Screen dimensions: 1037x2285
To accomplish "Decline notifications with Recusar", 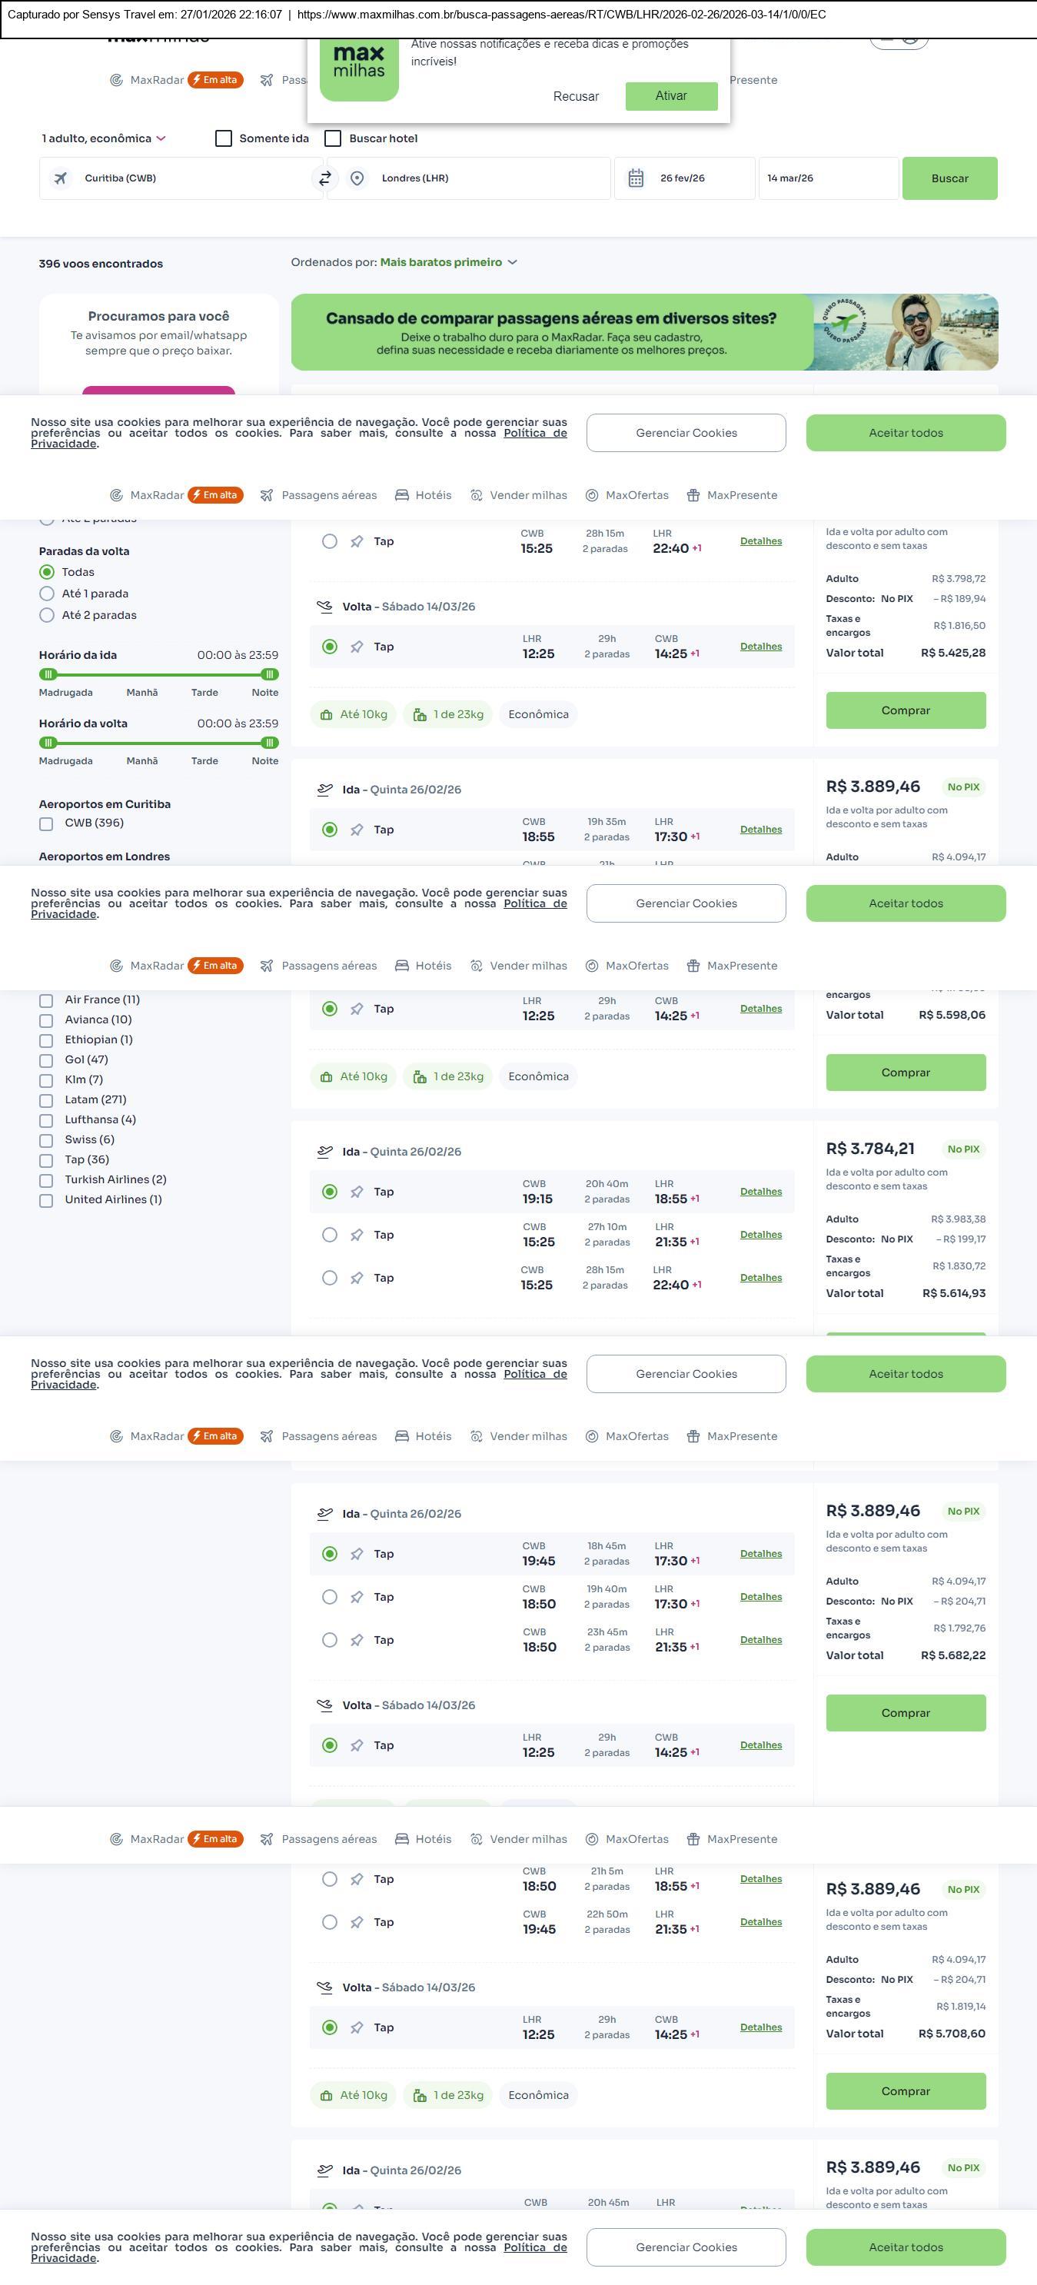I will 576,97.
